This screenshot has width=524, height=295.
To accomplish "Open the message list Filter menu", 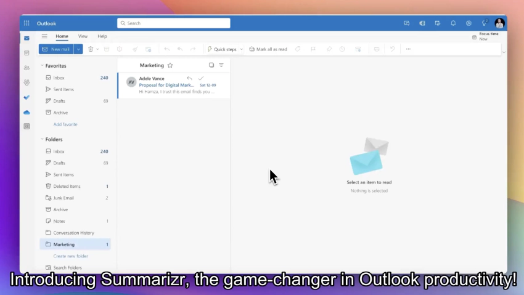I will (221, 65).
